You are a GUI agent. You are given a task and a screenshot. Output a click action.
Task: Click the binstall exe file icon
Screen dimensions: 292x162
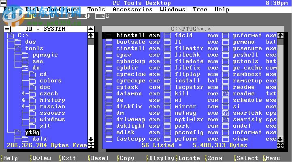[109, 36]
